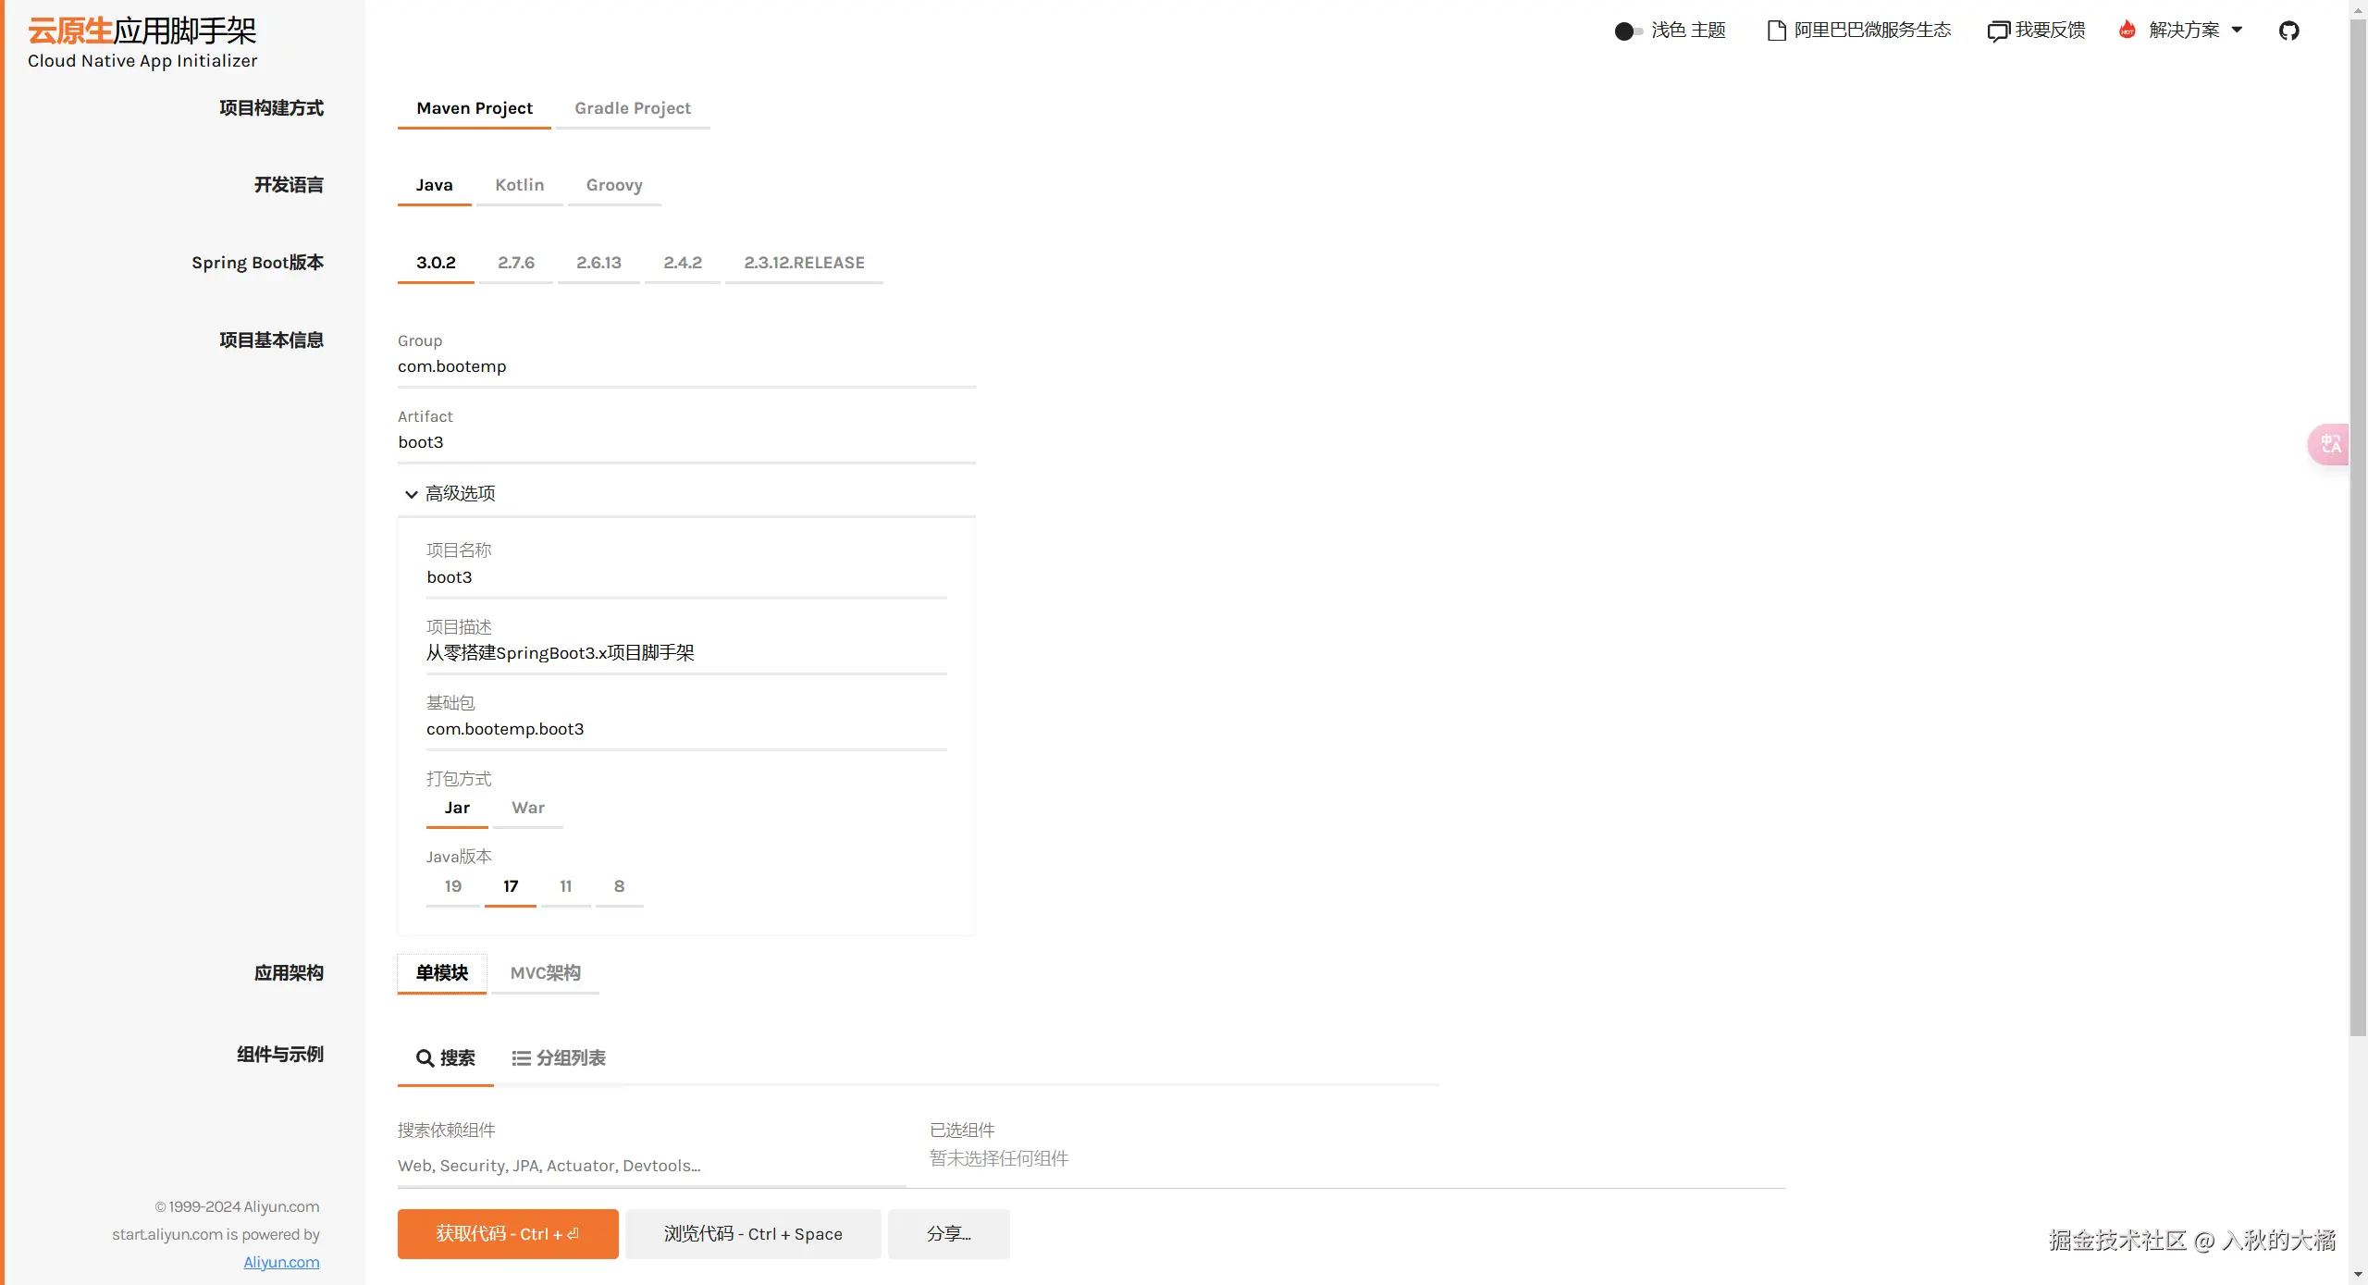Click the 获取代码 button

507,1233
